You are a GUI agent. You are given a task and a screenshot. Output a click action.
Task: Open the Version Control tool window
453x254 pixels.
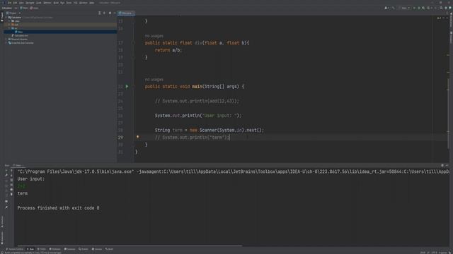click(x=14, y=249)
